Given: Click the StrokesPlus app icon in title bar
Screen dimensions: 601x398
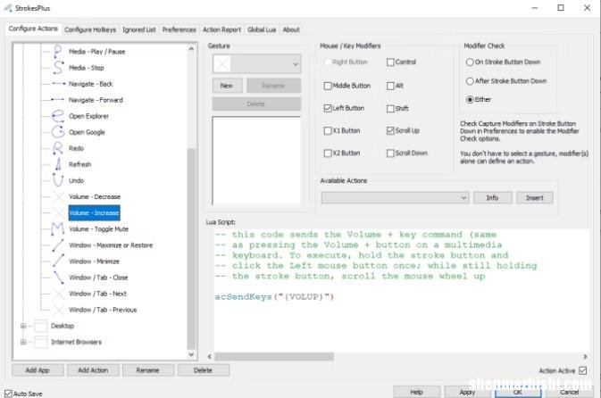Looking at the screenshot, I should point(8,8).
